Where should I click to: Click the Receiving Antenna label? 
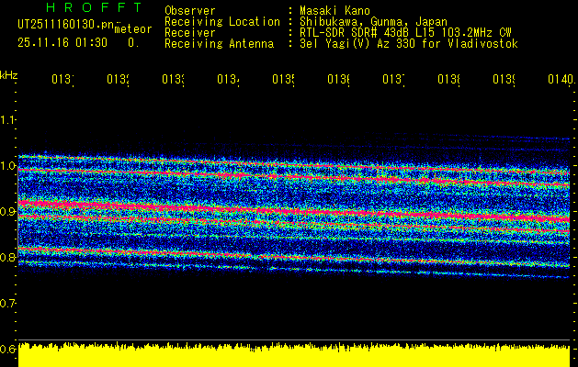219,43
